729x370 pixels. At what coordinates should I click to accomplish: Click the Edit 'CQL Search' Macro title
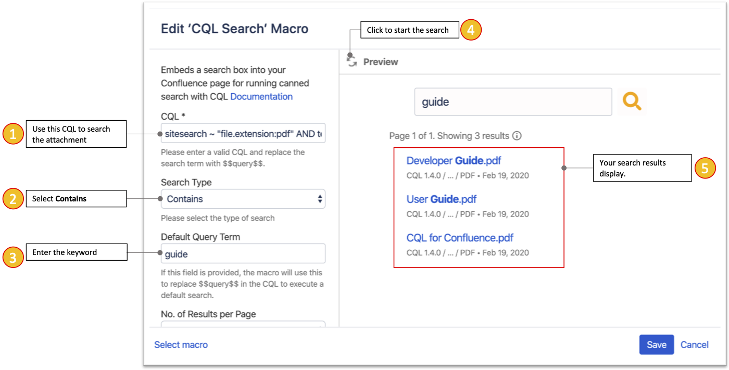tap(234, 29)
